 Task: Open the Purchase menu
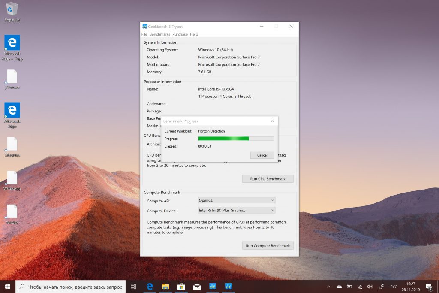[x=180, y=34]
